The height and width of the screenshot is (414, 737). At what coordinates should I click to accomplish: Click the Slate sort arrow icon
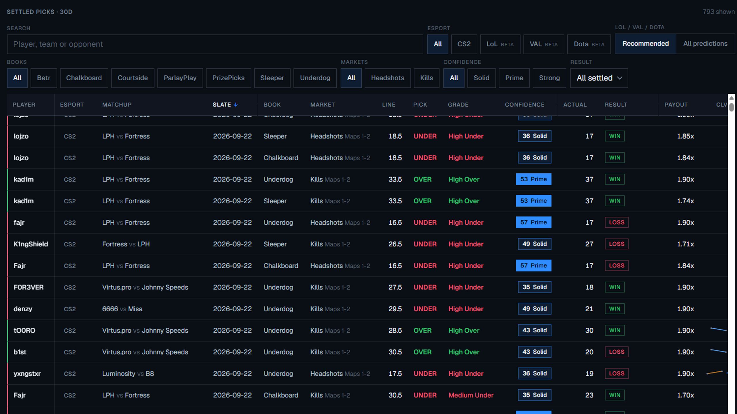[236, 105]
